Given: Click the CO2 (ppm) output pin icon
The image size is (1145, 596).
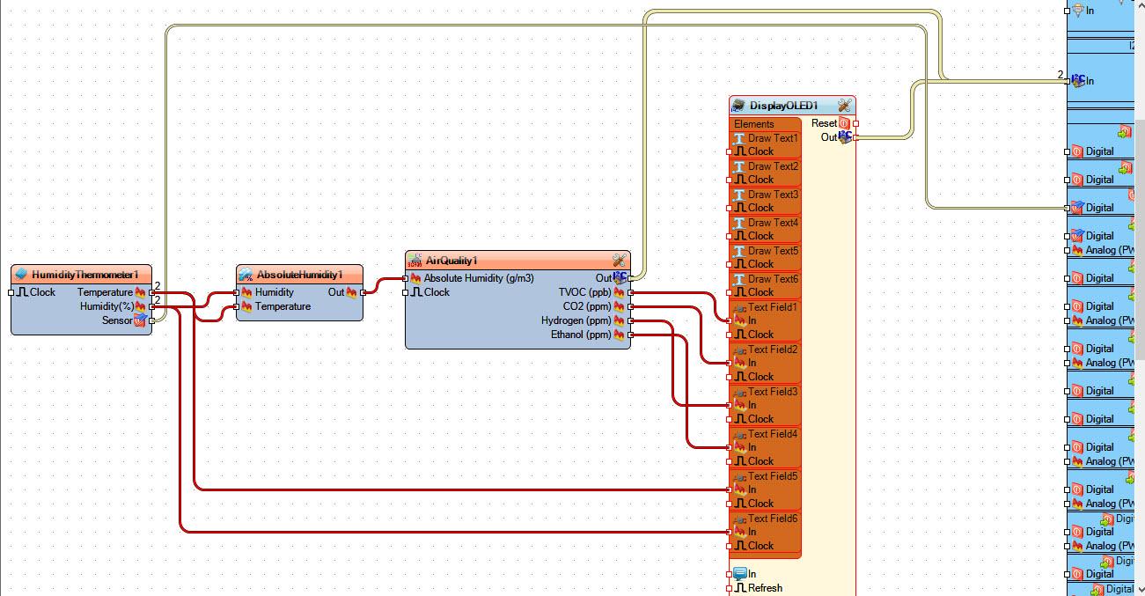Looking at the screenshot, I should tap(619, 306).
